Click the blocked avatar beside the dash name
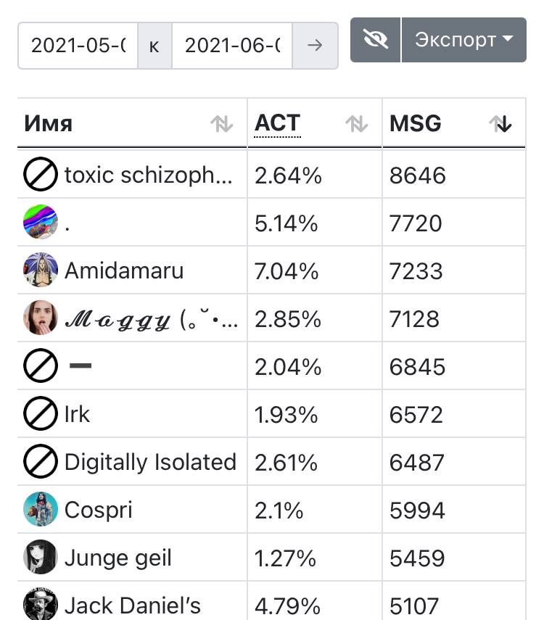The image size is (544, 620). point(41,365)
